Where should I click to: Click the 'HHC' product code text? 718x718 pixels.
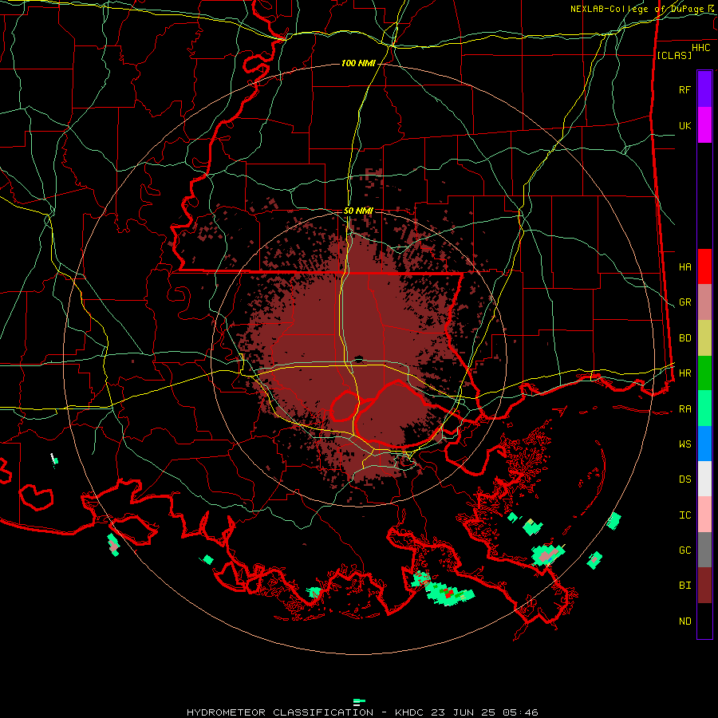tap(700, 48)
